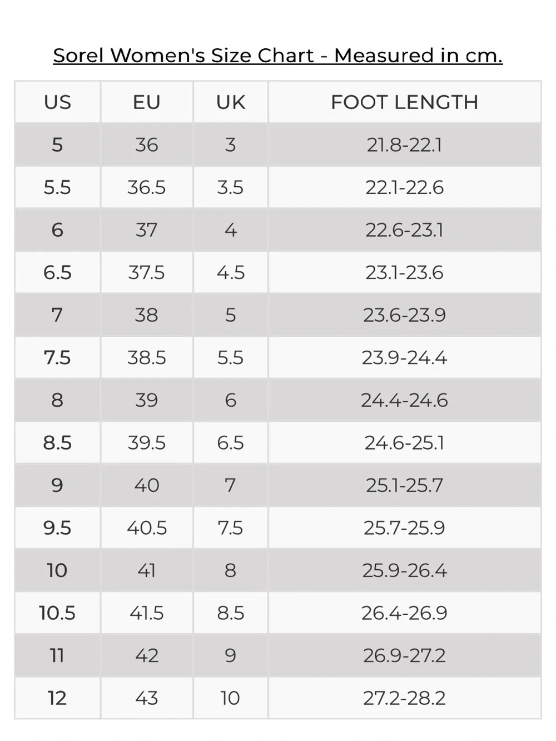Select the UK column header
556x741 pixels.
(231, 102)
